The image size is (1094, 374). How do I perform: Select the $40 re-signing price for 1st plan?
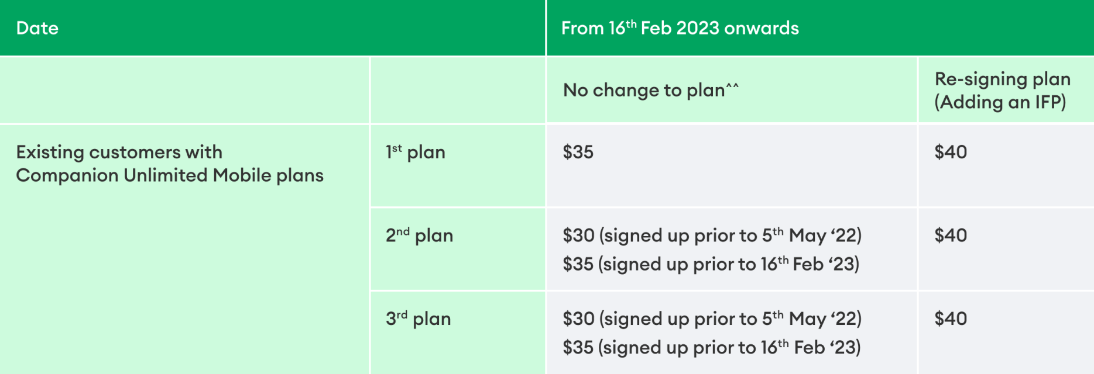click(x=951, y=152)
